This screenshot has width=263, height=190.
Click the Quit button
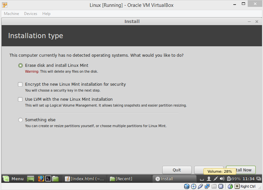click(177, 170)
